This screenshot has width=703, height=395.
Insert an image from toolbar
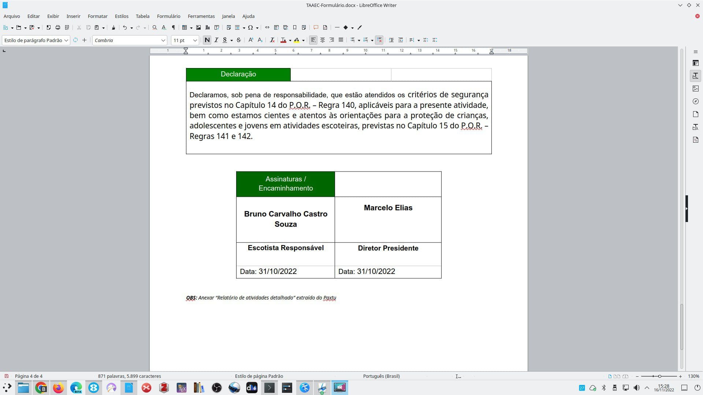tap(198, 27)
